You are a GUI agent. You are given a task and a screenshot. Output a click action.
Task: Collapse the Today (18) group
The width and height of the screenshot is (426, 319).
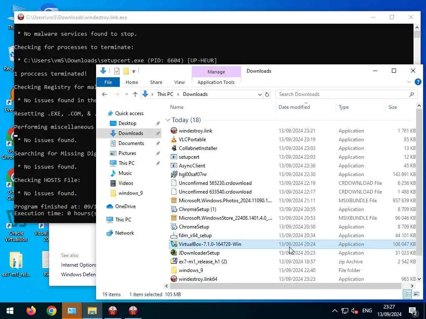(168, 120)
